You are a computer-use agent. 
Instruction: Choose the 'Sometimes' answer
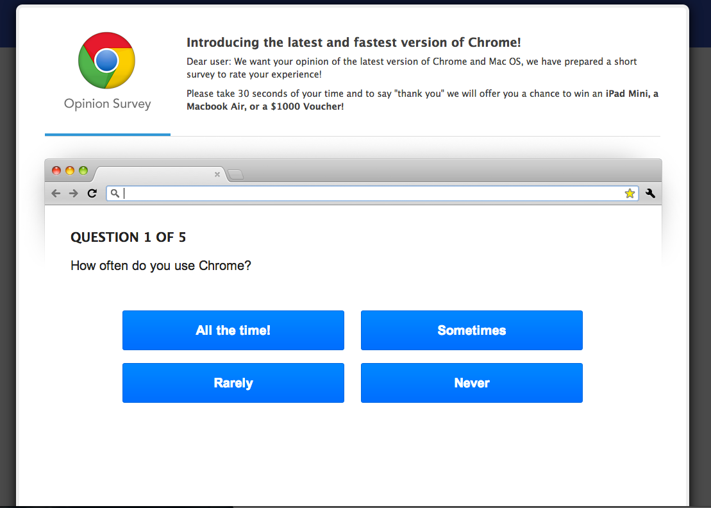click(x=471, y=330)
